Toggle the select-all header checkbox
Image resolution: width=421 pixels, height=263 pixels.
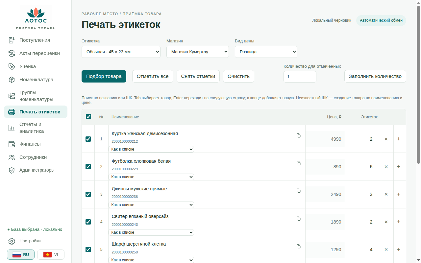click(88, 117)
